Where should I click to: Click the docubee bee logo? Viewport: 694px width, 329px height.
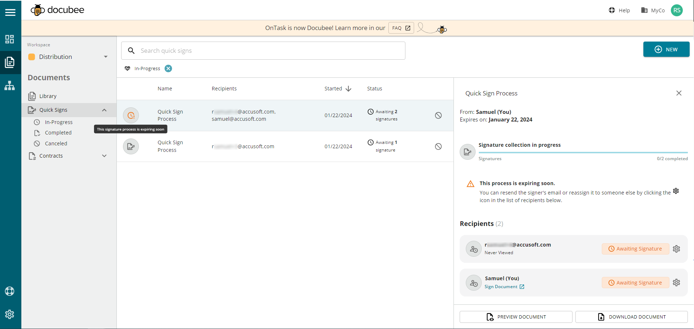pyautogui.click(x=37, y=10)
